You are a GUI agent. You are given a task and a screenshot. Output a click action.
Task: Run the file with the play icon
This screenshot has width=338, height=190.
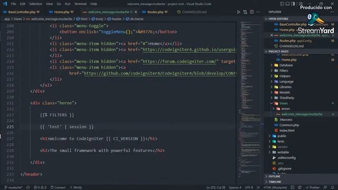click(238, 12)
